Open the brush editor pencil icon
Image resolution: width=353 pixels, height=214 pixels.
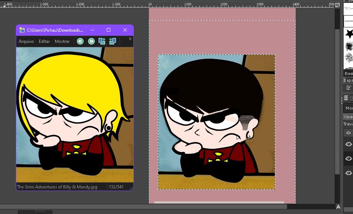tap(349, 88)
